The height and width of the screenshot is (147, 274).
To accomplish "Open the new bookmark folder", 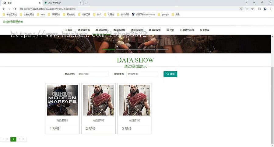I will click(x=41, y=15).
